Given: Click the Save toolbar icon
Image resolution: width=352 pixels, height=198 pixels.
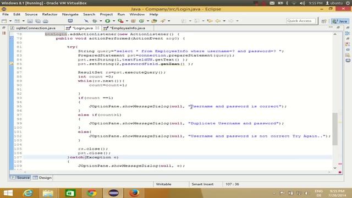Looking at the screenshot, I should pos(30,21).
